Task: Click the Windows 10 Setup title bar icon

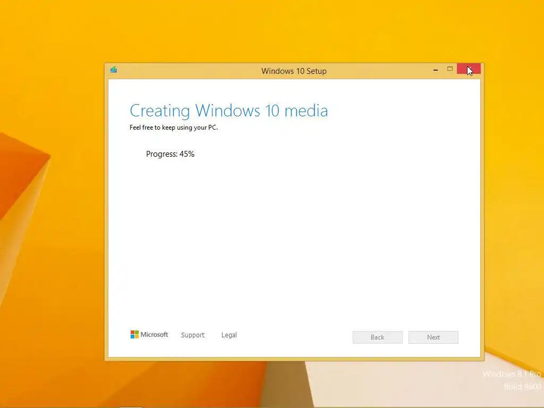Action: click(x=114, y=70)
